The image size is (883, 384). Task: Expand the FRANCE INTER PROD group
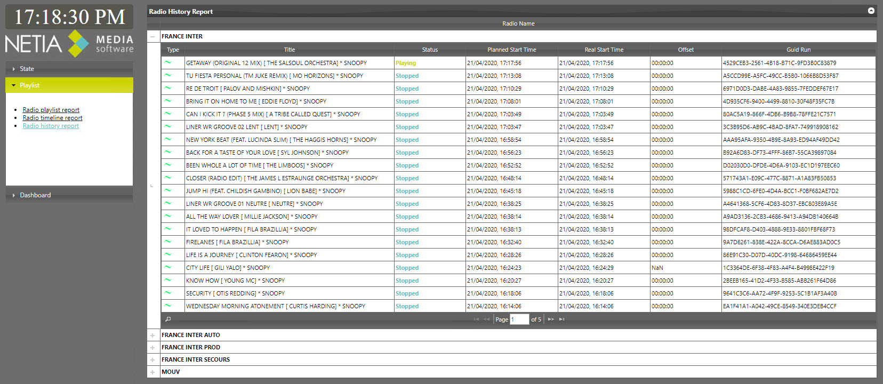point(152,348)
